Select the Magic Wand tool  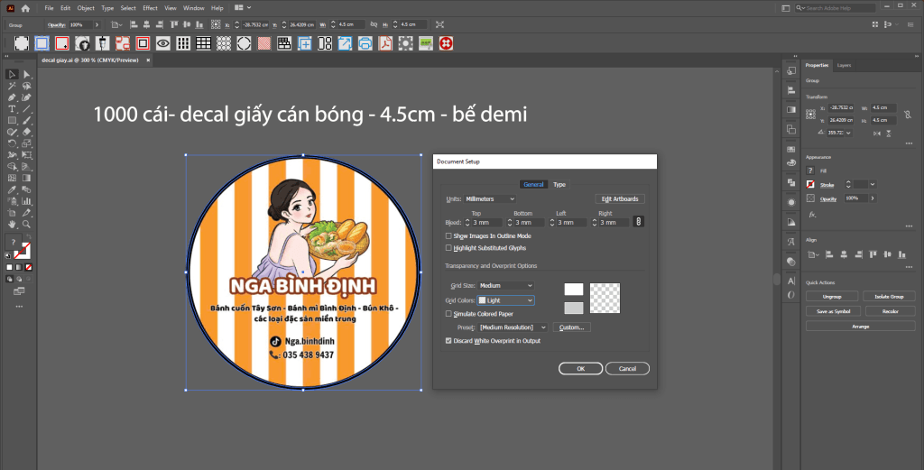click(12, 86)
